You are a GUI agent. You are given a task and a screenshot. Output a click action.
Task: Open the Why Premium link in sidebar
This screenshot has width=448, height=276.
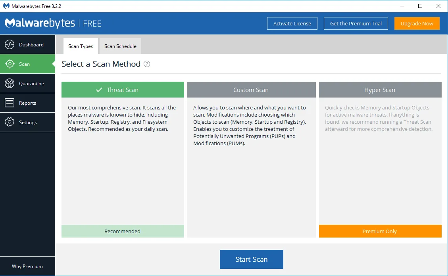pyautogui.click(x=27, y=266)
